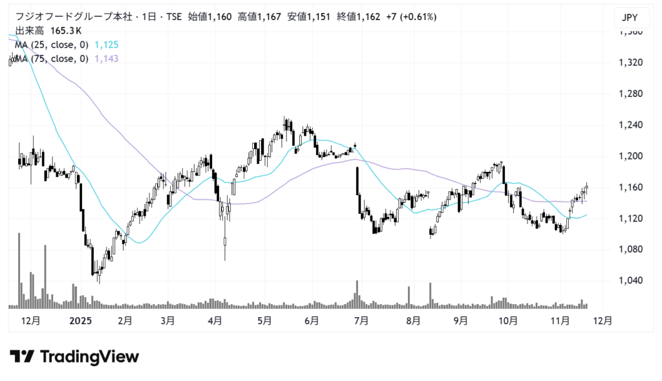Click the 7月 label on time axis
The image size is (662, 381).
pyautogui.click(x=361, y=320)
